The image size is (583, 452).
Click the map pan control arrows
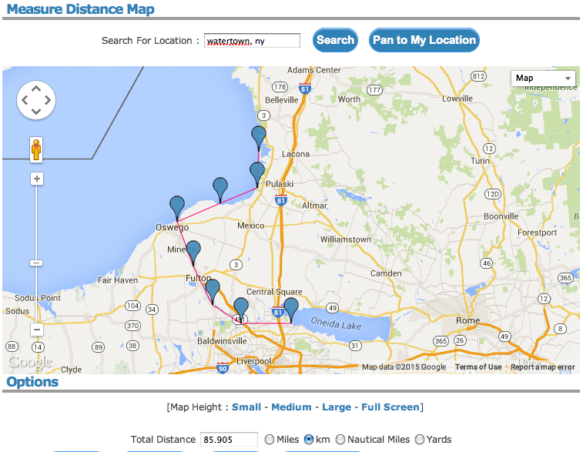pos(36,100)
